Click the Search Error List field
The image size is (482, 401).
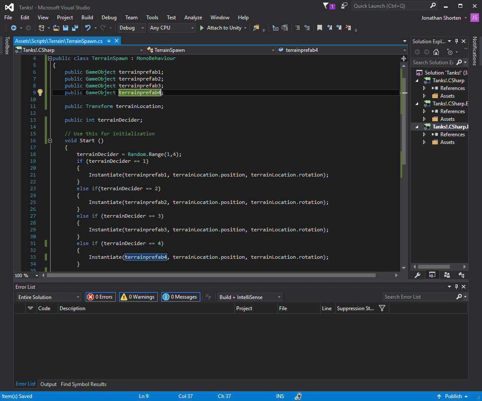(x=419, y=297)
